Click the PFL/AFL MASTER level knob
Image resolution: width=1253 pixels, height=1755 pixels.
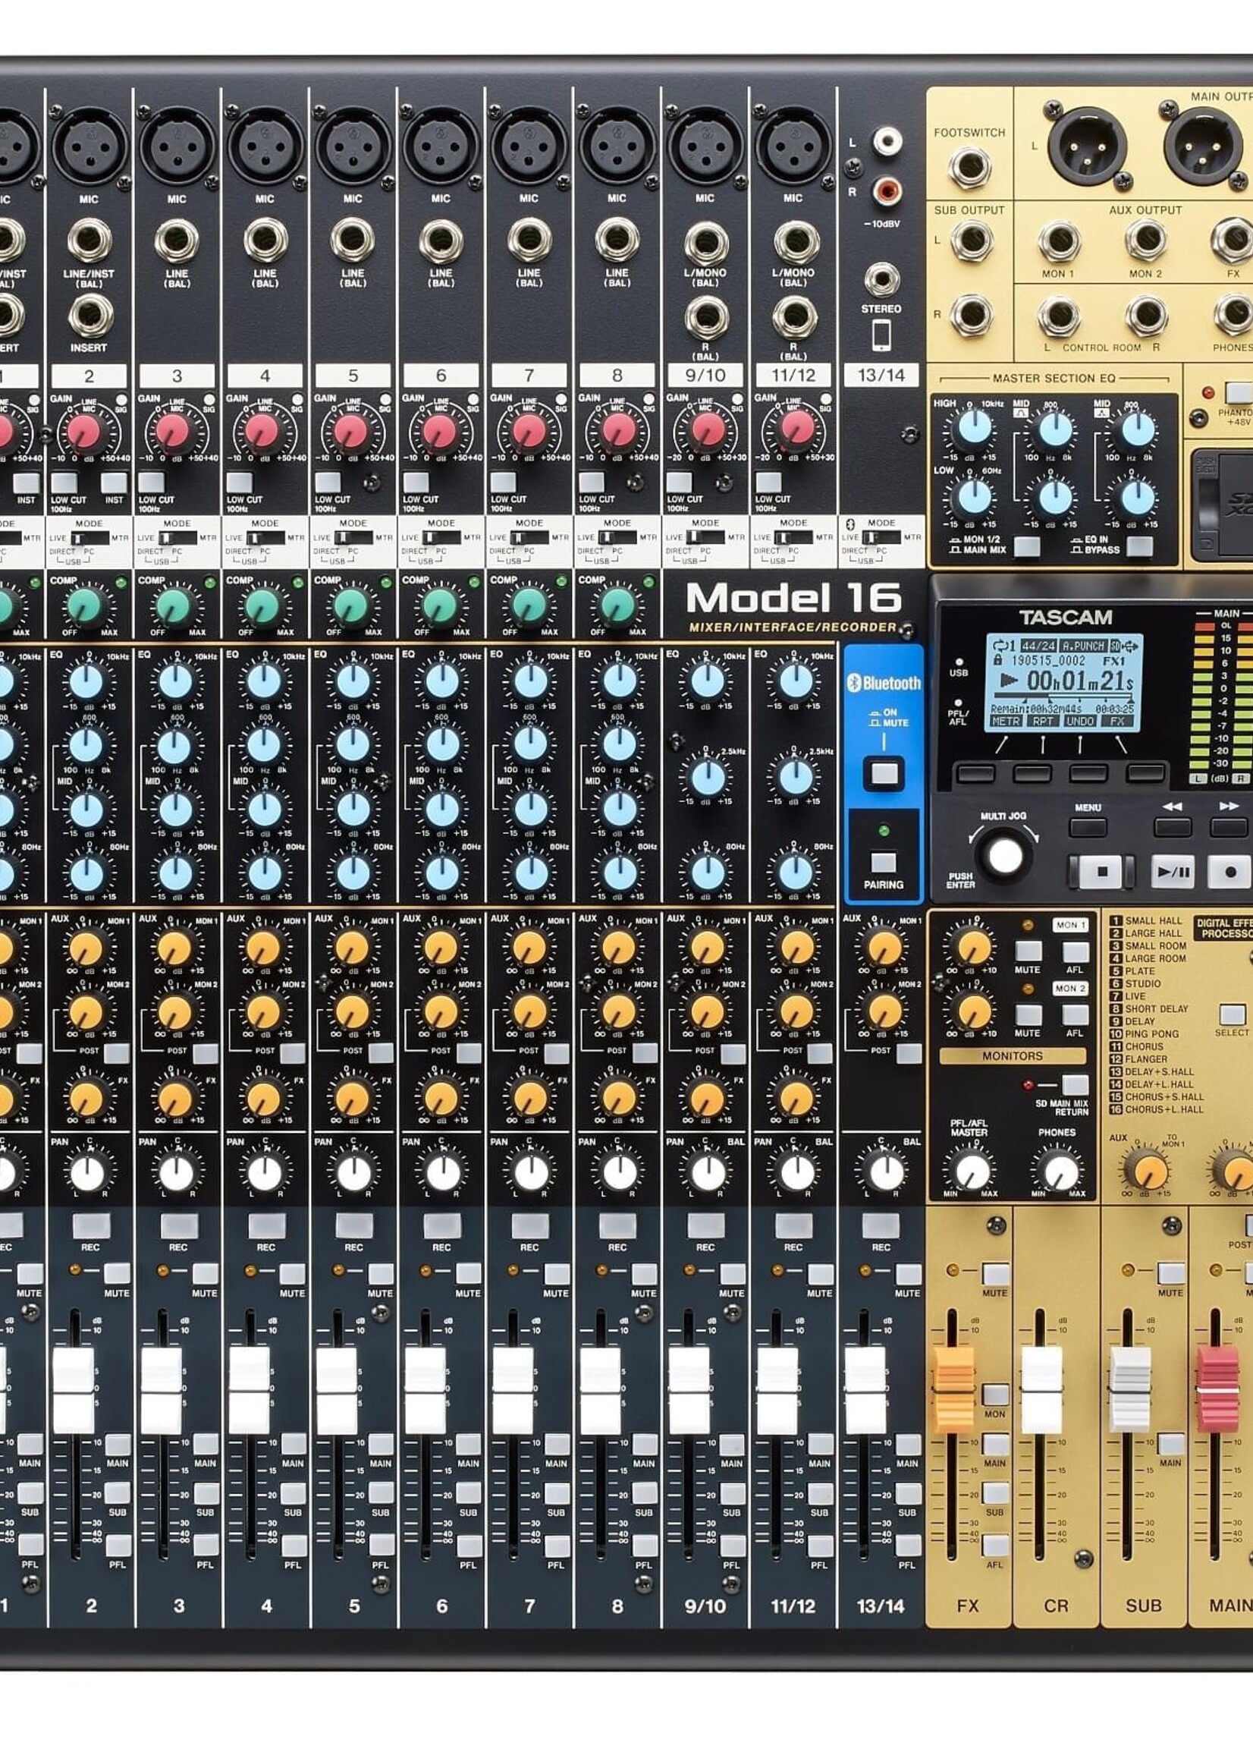[x=972, y=1171]
